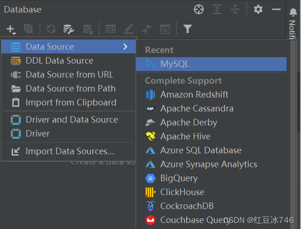Screen dimensions: 301x229
Task: Click the data source list vertical scrollbar
Action: point(293,134)
